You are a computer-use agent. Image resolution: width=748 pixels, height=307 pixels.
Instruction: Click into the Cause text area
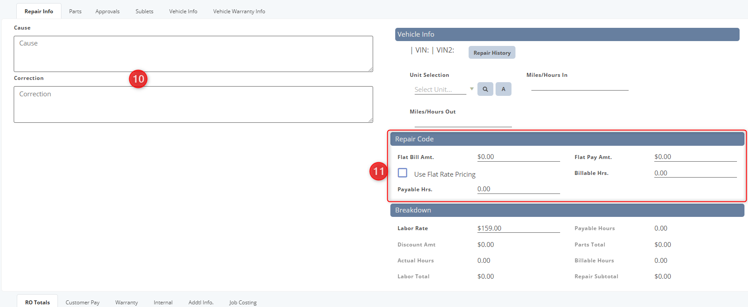tap(193, 54)
